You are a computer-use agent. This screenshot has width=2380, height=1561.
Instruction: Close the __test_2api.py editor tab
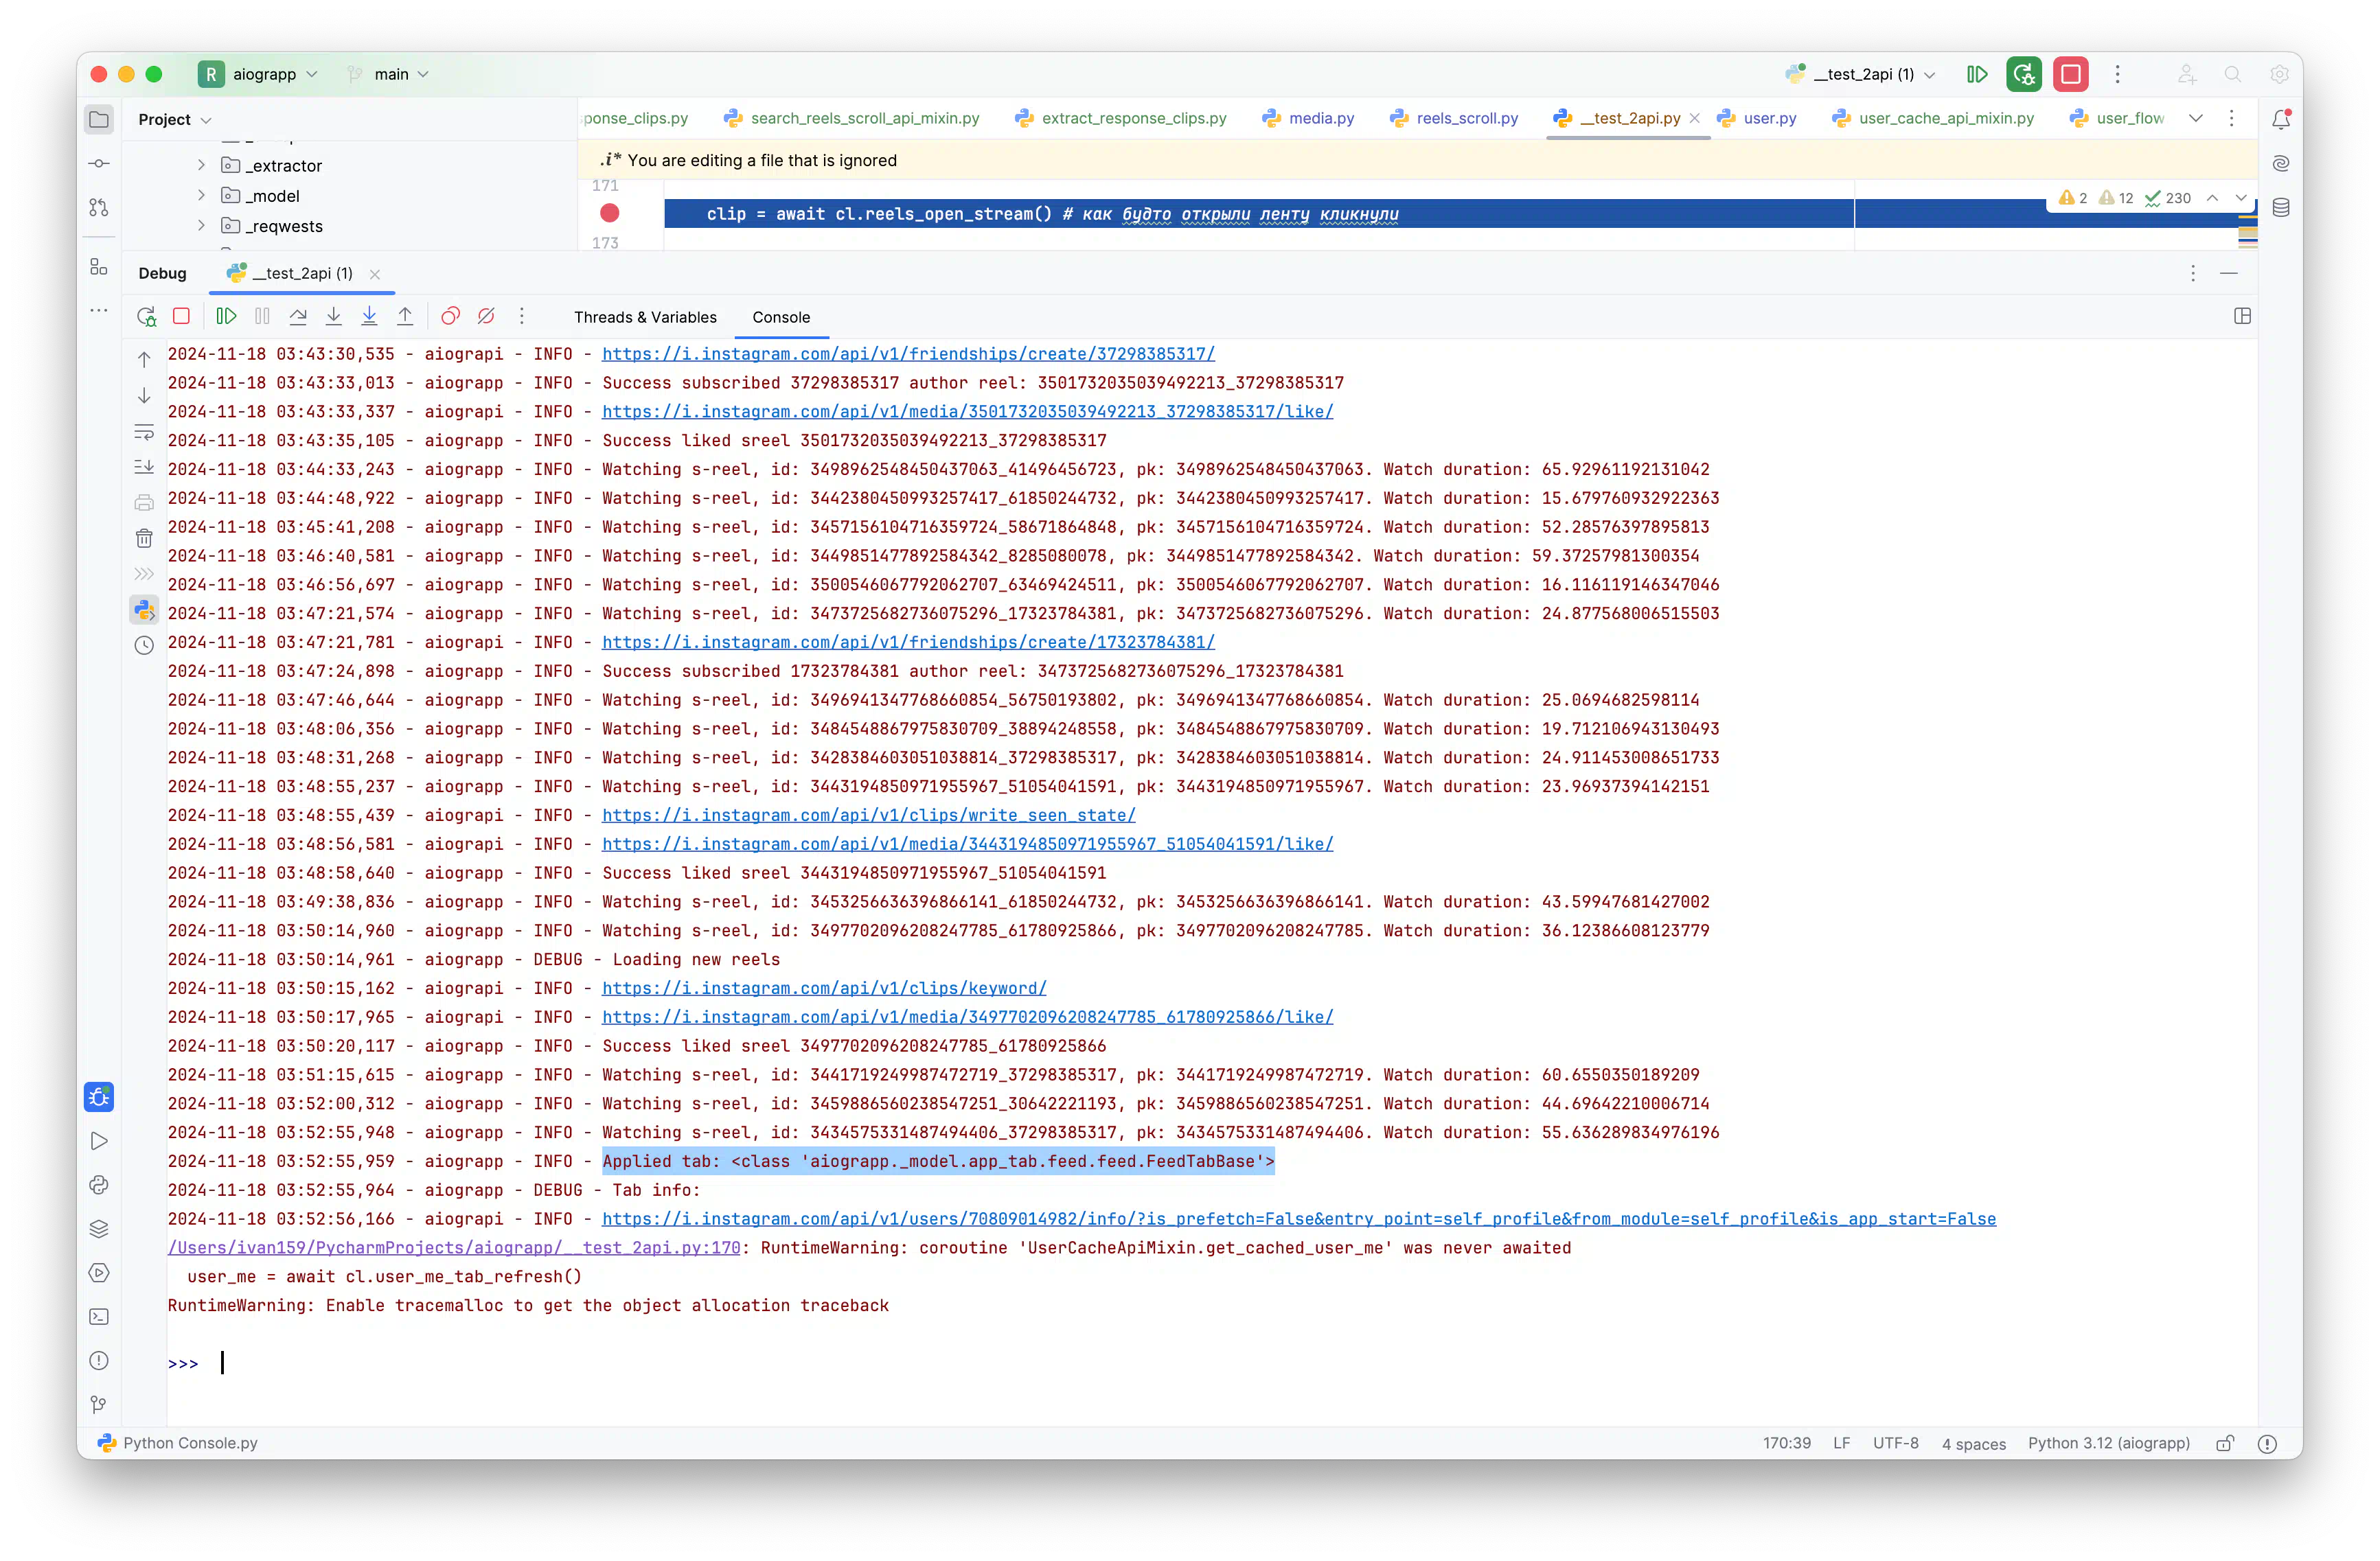coord(1694,118)
